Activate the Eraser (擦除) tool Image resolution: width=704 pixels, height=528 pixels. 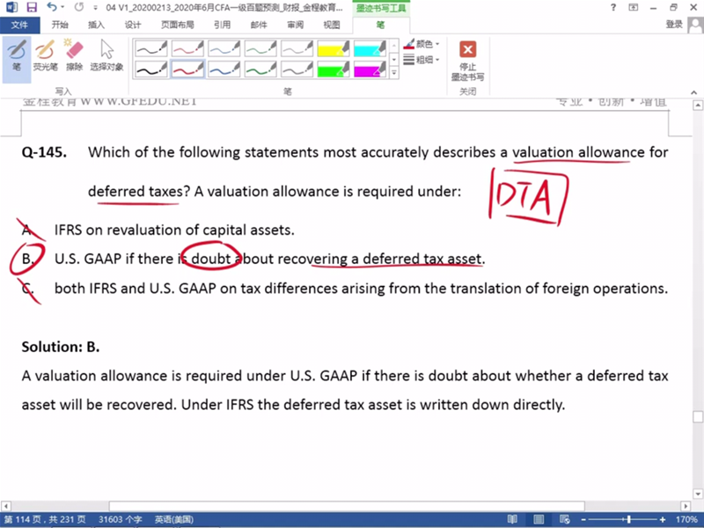[74, 55]
